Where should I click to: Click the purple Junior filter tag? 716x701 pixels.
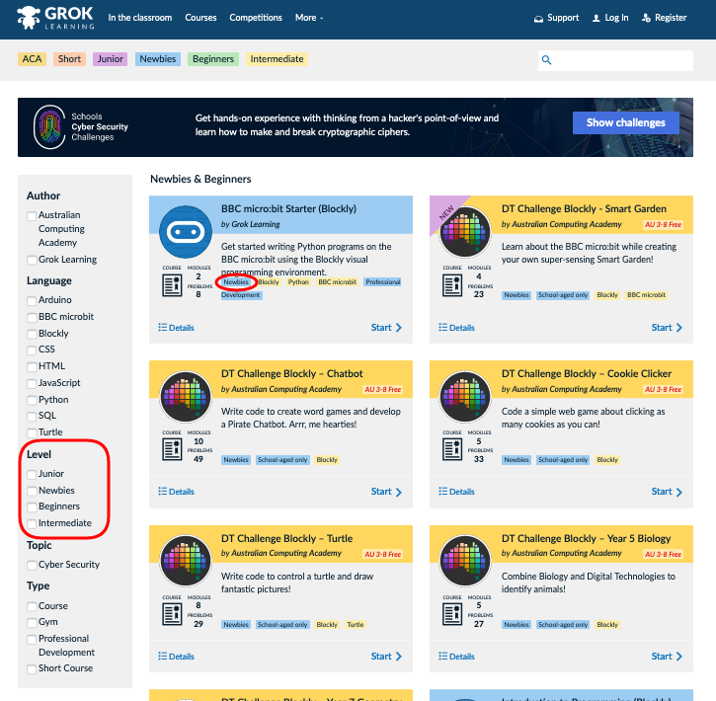[x=110, y=59]
